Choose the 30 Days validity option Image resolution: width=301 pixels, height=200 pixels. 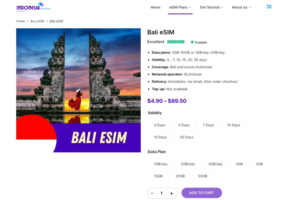[x=186, y=137]
